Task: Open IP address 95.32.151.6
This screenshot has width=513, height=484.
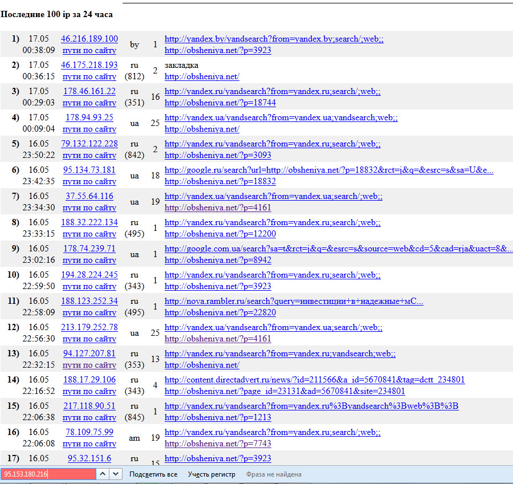Action: [x=89, y=458]
